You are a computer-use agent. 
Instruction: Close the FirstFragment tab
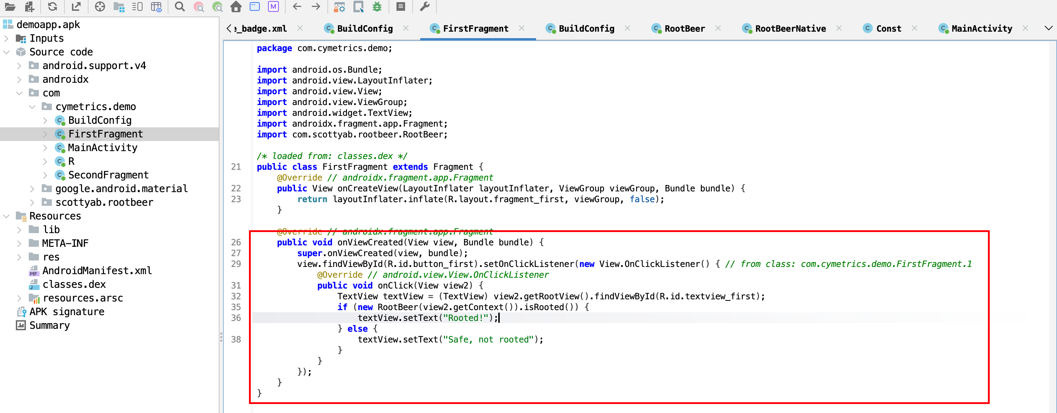[522, 28]
